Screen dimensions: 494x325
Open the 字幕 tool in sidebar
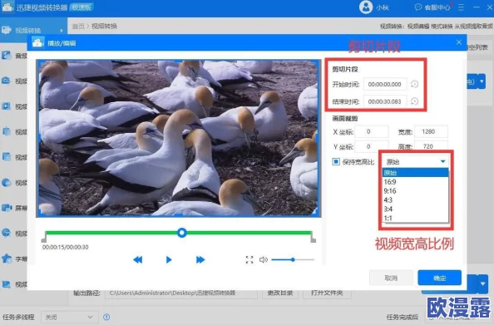pos(14,259)
